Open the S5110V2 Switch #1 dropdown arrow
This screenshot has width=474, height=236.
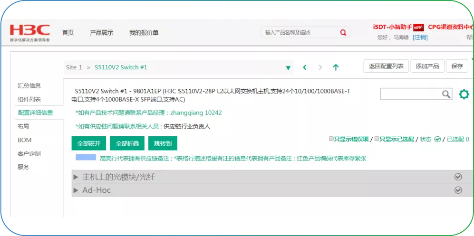click(x=289, y=67)
